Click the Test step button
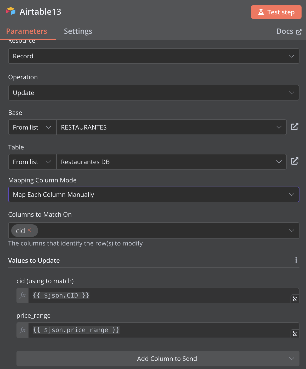306x369 pixels. tap(276, 12)
